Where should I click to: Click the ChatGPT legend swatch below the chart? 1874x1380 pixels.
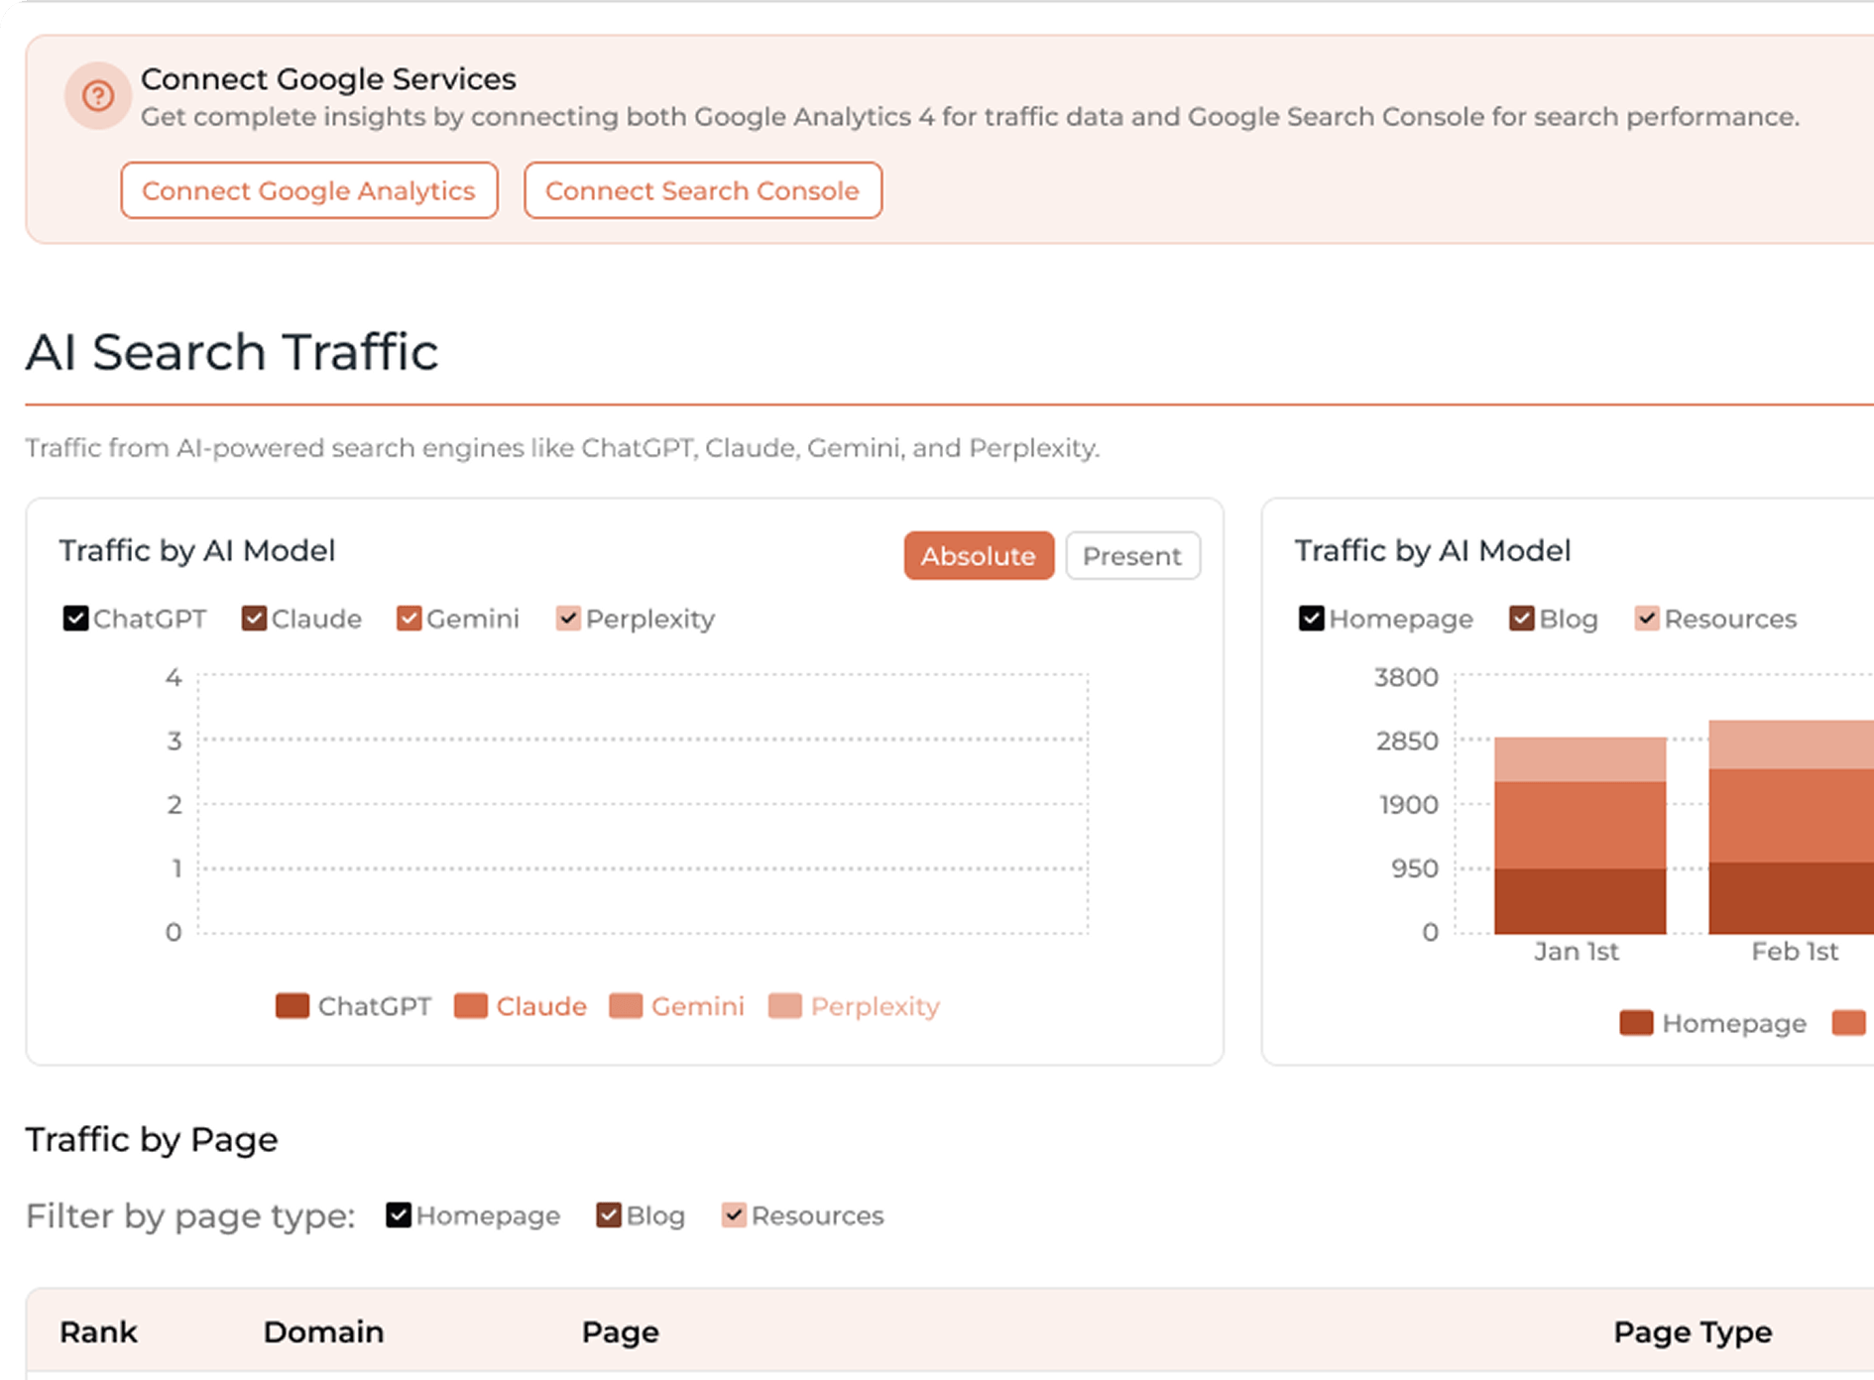293,1005
